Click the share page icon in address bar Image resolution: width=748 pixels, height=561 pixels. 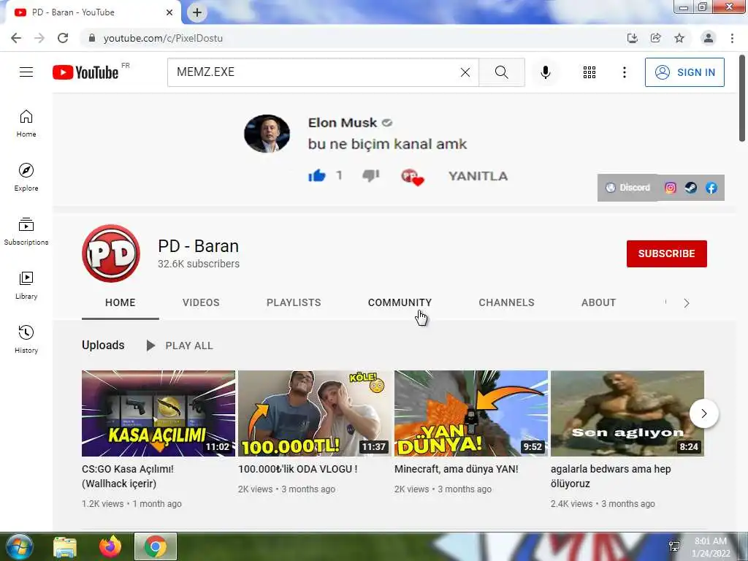[x=656, y=38]
